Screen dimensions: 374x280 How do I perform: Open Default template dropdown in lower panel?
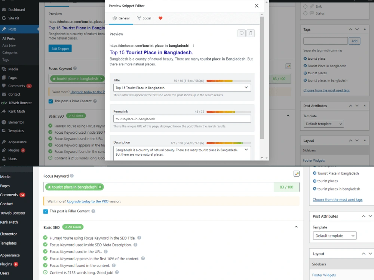335,236
